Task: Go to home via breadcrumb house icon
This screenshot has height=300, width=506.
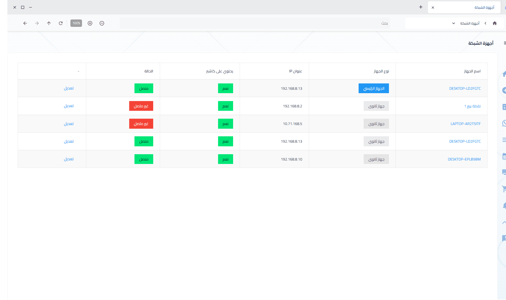Action: click(x=494, y=23)
